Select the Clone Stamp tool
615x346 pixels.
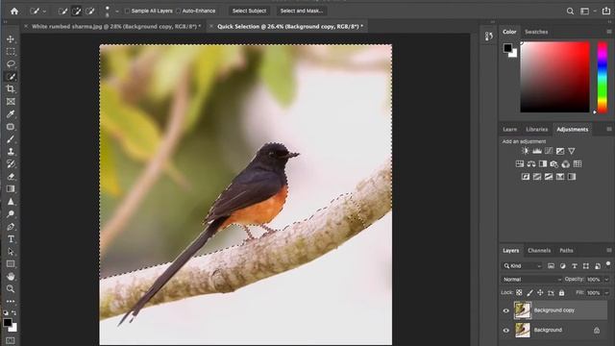(x=11, y=152)
